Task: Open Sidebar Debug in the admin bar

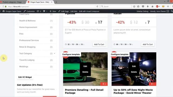Action: [x=142, y=11]
